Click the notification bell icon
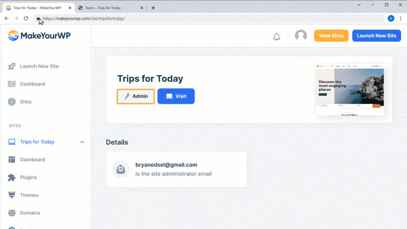 (277, 37)
